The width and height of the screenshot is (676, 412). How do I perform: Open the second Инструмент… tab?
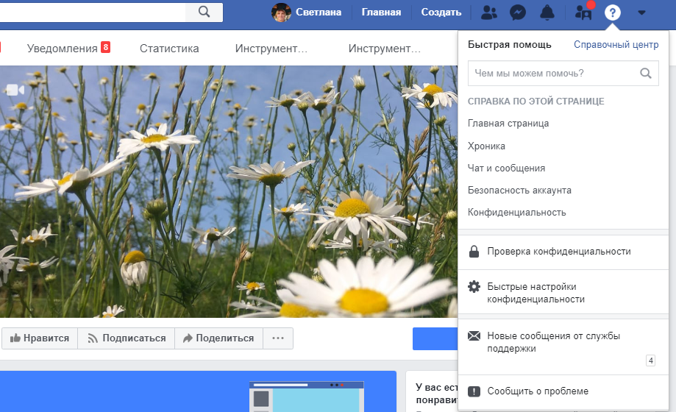[385, 49]
